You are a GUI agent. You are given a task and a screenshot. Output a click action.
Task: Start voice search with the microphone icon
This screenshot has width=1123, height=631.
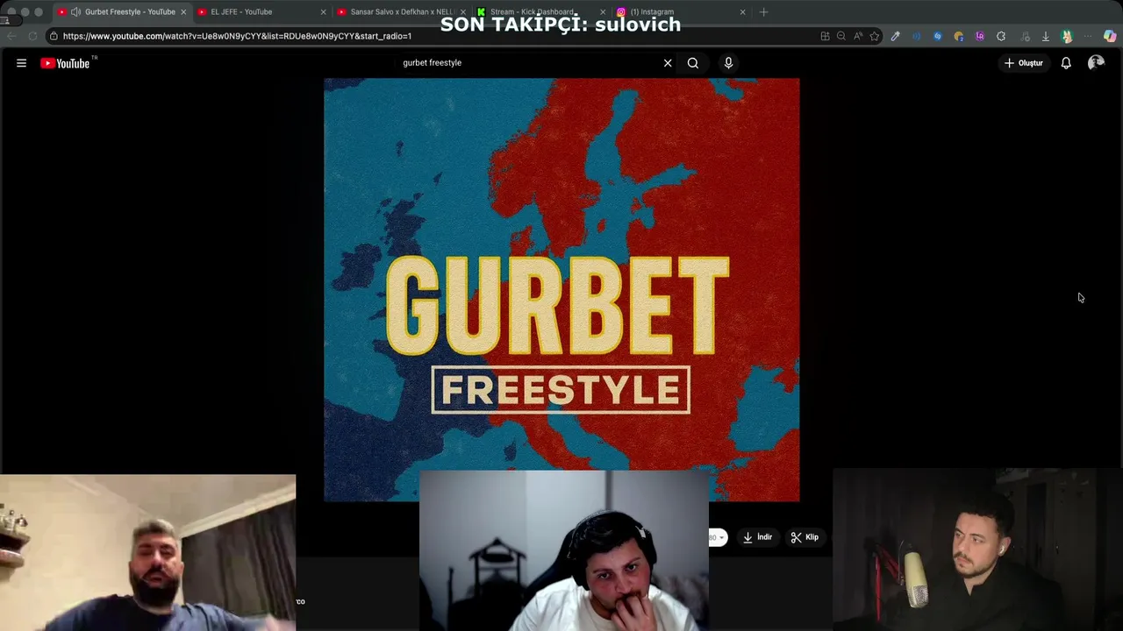(x=728, y=63)
